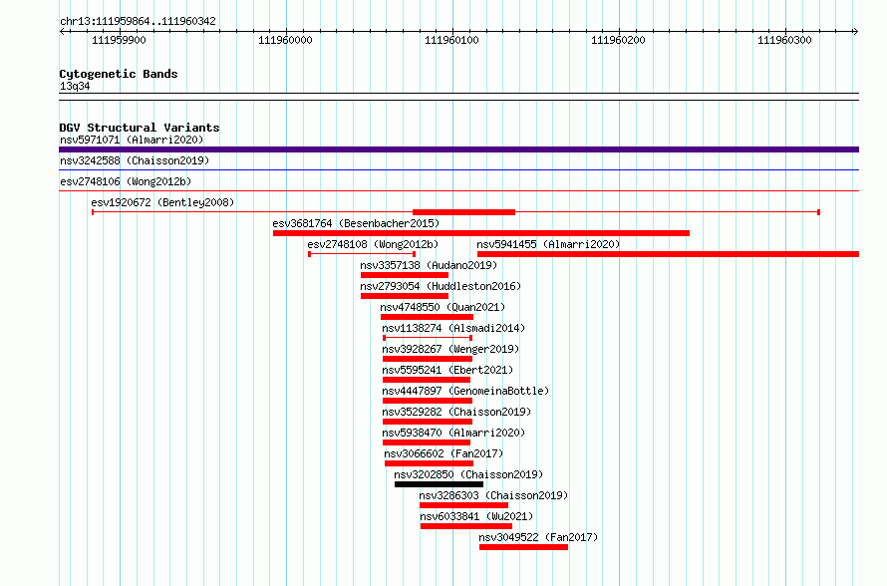887x586 pixels.
Task: Select the red bar under esv3681764 label
Action: [480, 233]
